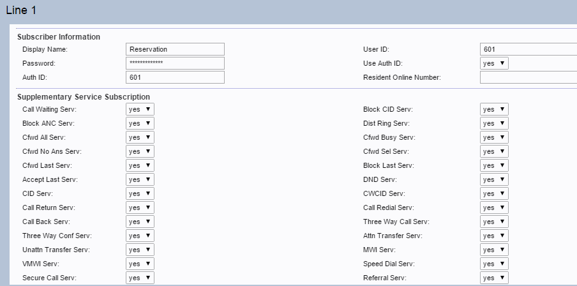Open the Use Auth ID dropdown
The height and width of the screenshot is (286, 577).
[x=494, y=63]
